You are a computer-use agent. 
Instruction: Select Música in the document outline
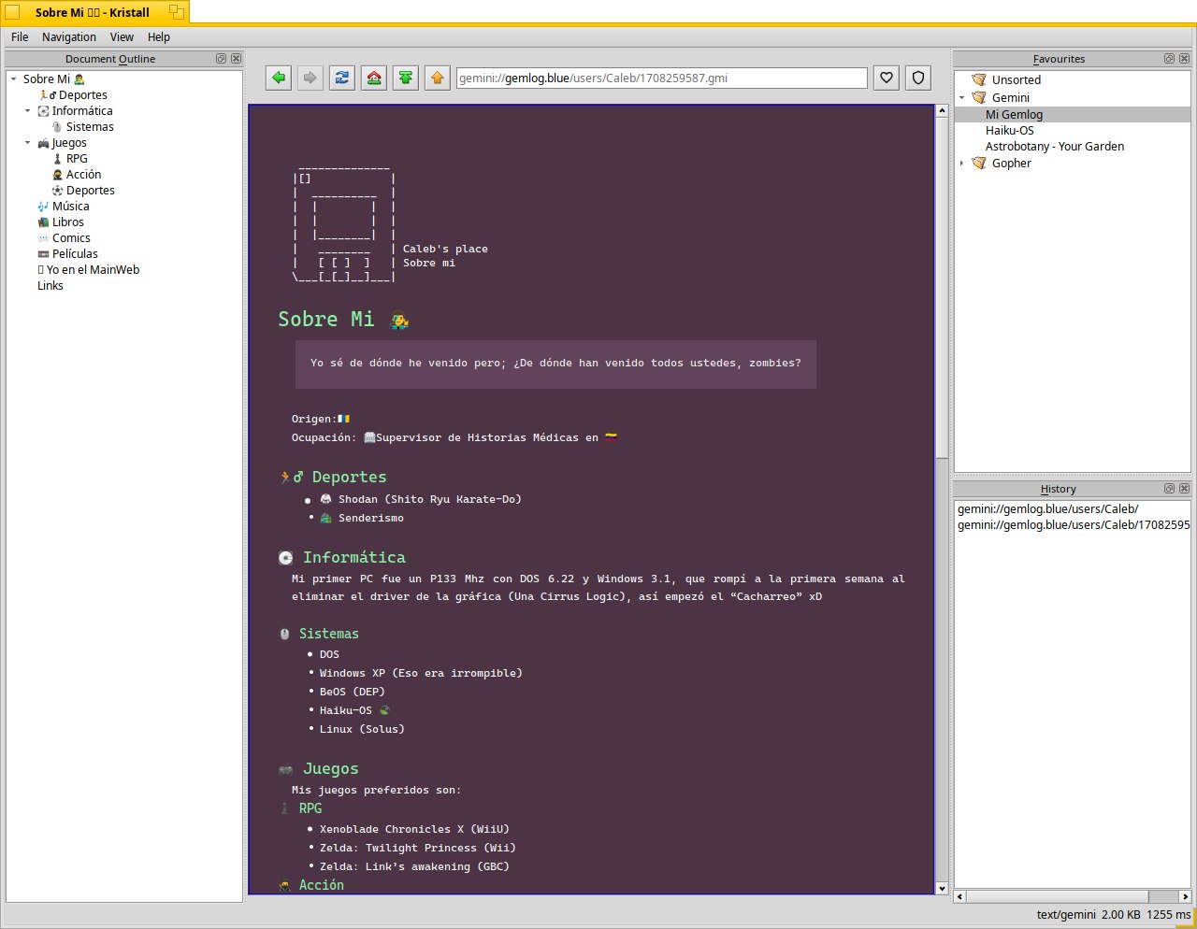70,207
